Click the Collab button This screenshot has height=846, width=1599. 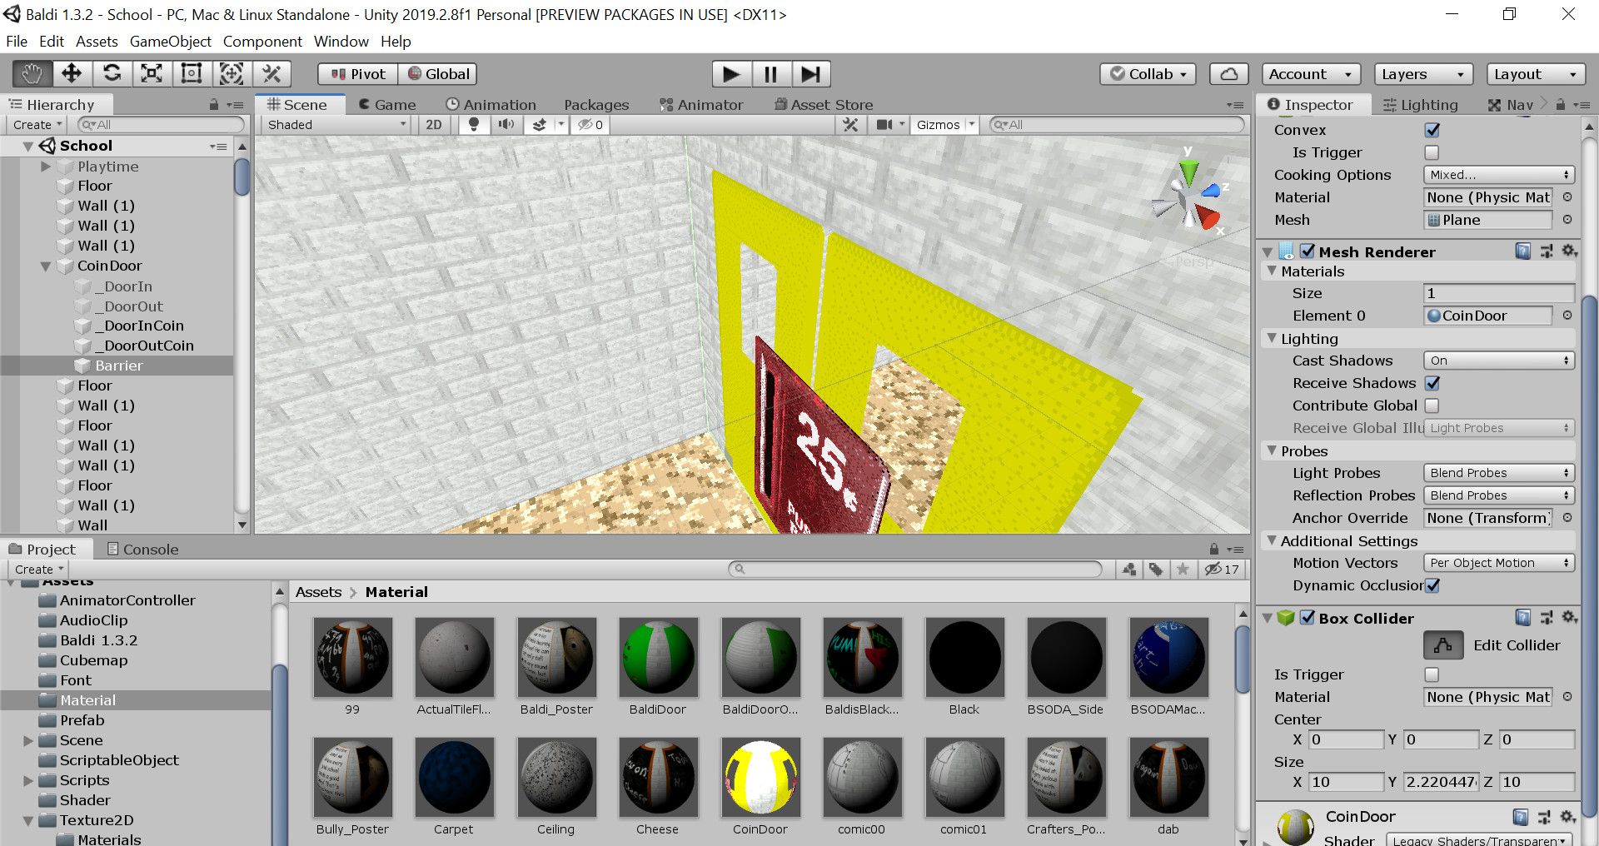(x=1147, y=74)
